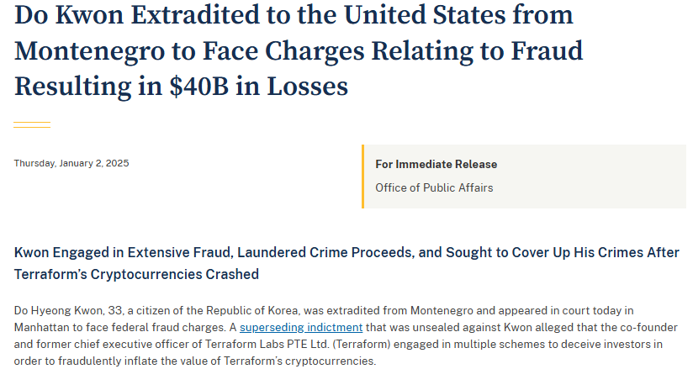Click Republic of Korea in the paragraph

[252, 311]
